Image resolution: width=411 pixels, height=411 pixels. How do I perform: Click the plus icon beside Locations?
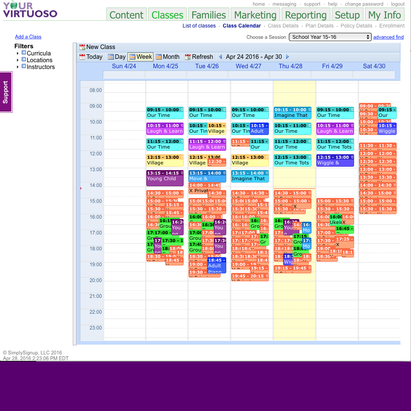pos(24,59)
